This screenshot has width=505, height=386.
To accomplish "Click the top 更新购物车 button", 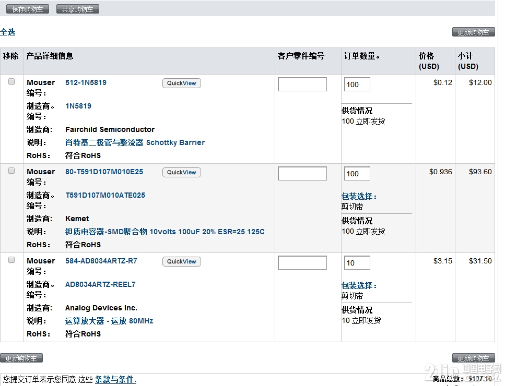I will 474,32.
